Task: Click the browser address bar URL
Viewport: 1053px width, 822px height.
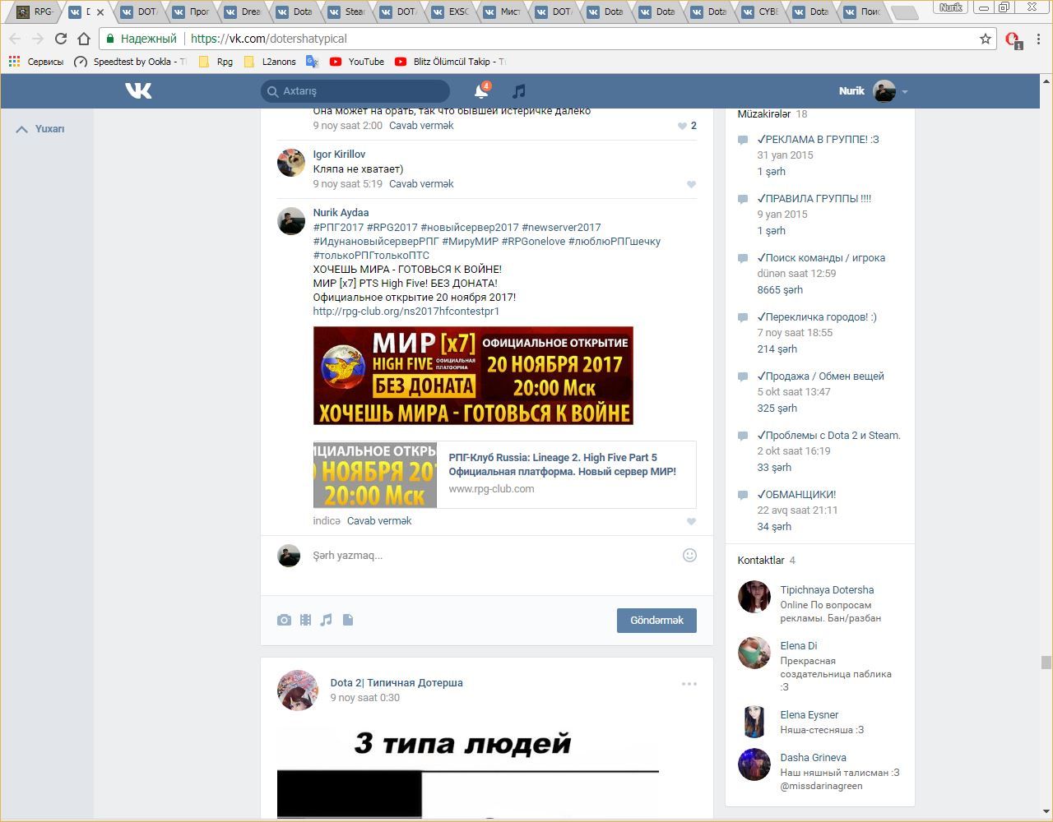Action: pos(268,39)
